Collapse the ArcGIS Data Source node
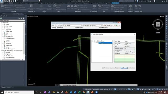The image size is (168, 94). (93, 41)
